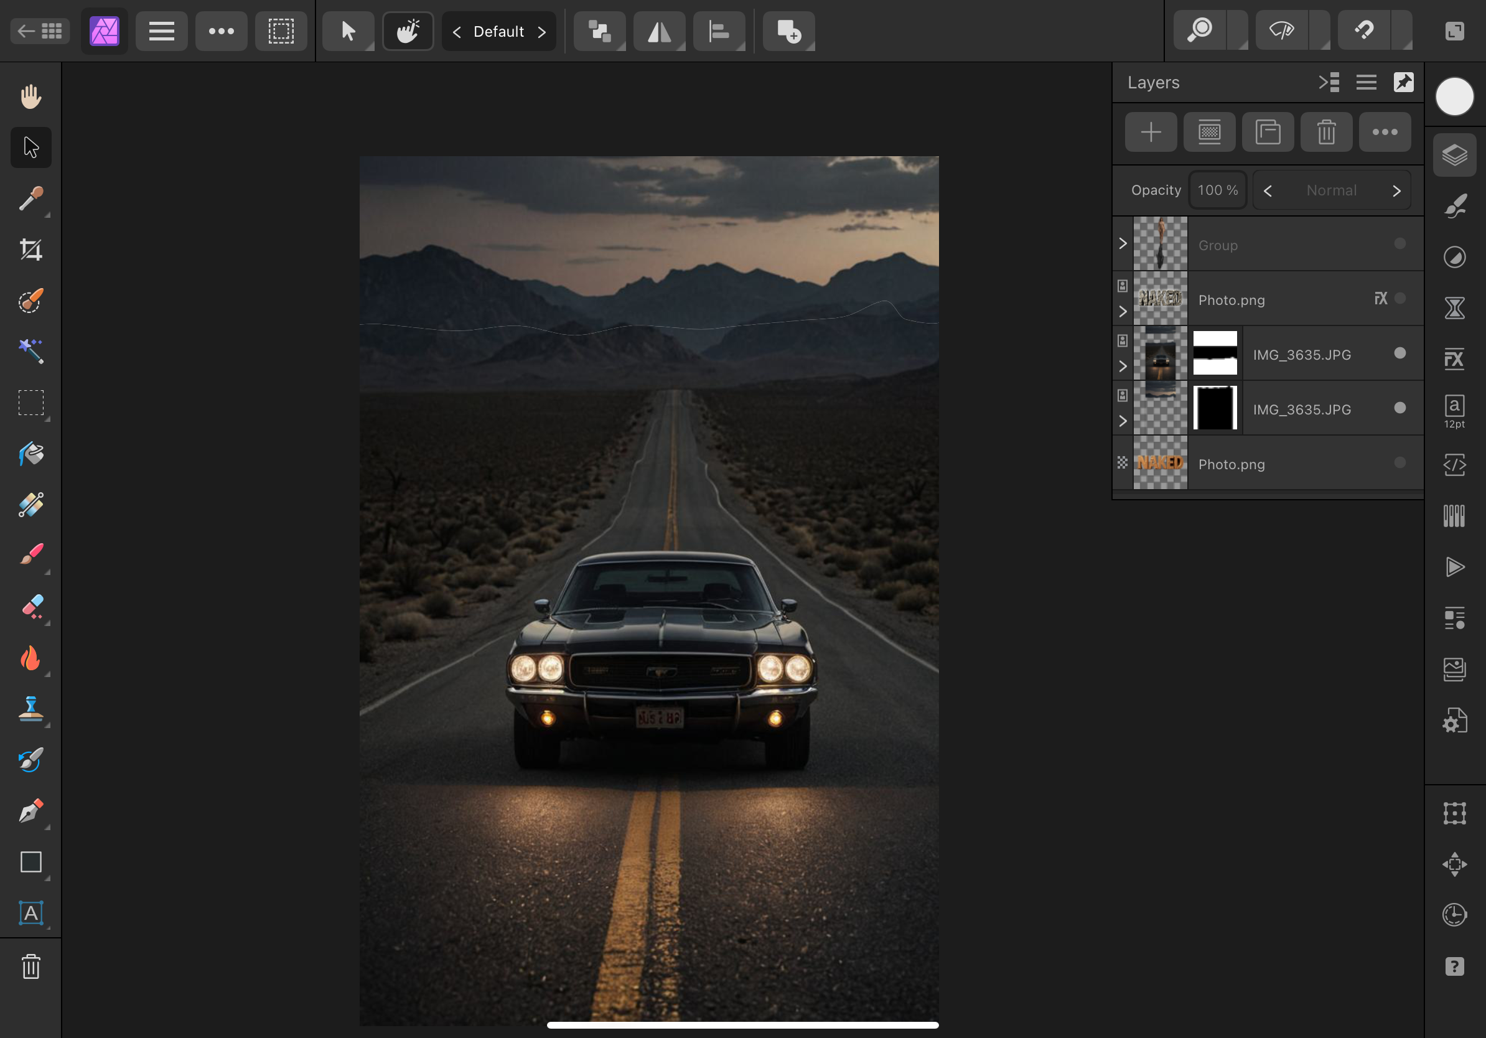Viewport: 1486px width, 1038px height.
Task: Open the Filters hourglass studio
Action: tap(1454, 308)
